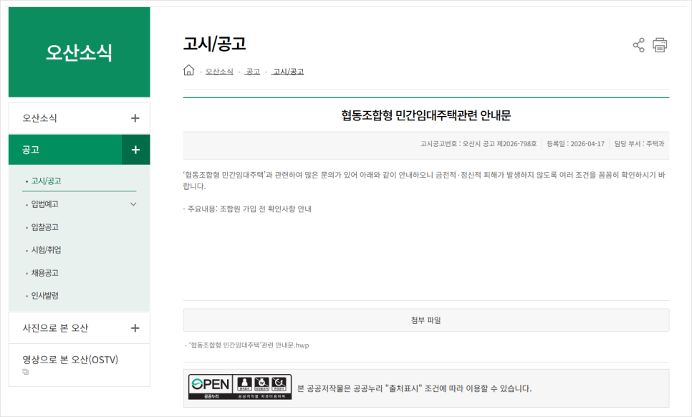Click the 첨부 파일 bar
The image size is (692, 417).
click(x=426, y=320)
